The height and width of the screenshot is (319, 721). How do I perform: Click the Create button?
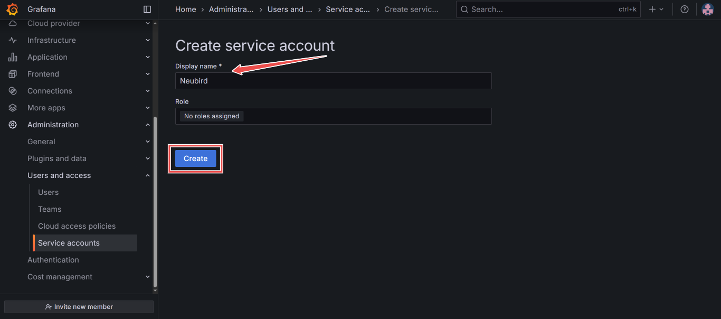click(195, 158)
